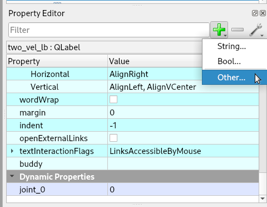Click the green plus add dynamic property button
Image resolution: width=267 pixels, height=207 pixels.
pyautogui.click(x=219, y=30)
